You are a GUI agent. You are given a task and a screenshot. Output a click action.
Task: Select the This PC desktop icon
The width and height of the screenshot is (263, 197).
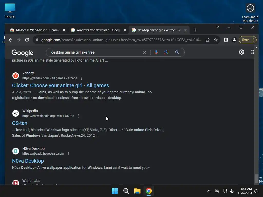10,11
